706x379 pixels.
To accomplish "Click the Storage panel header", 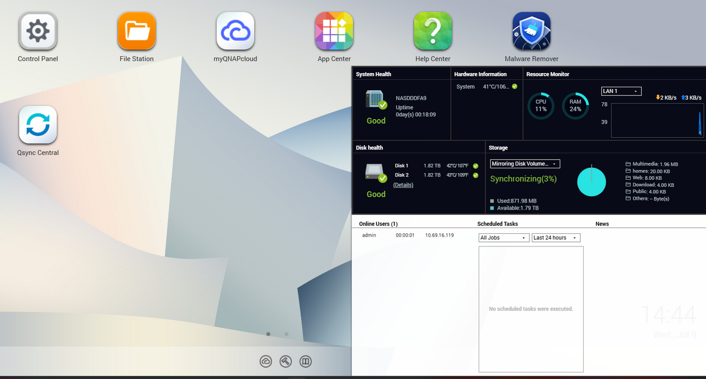I will click(498, 147).
